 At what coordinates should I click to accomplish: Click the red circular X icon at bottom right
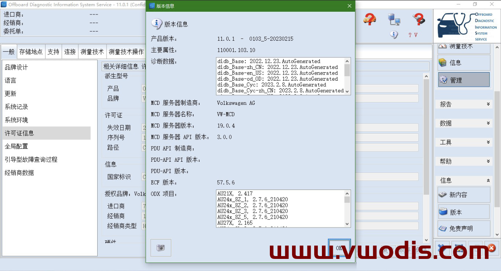tap(491, 248)
